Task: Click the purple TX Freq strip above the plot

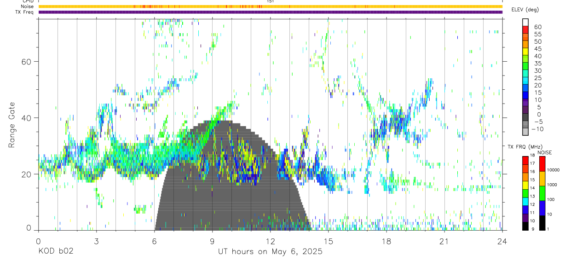Action: click(x=270, y=12)
